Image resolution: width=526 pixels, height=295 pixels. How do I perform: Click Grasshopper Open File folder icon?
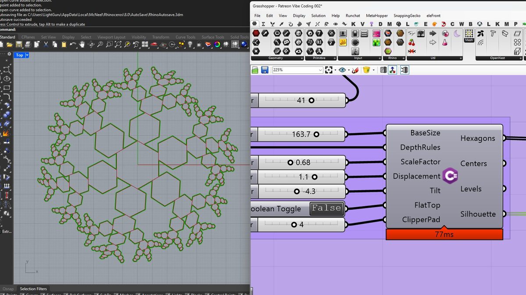coord(255,70)
